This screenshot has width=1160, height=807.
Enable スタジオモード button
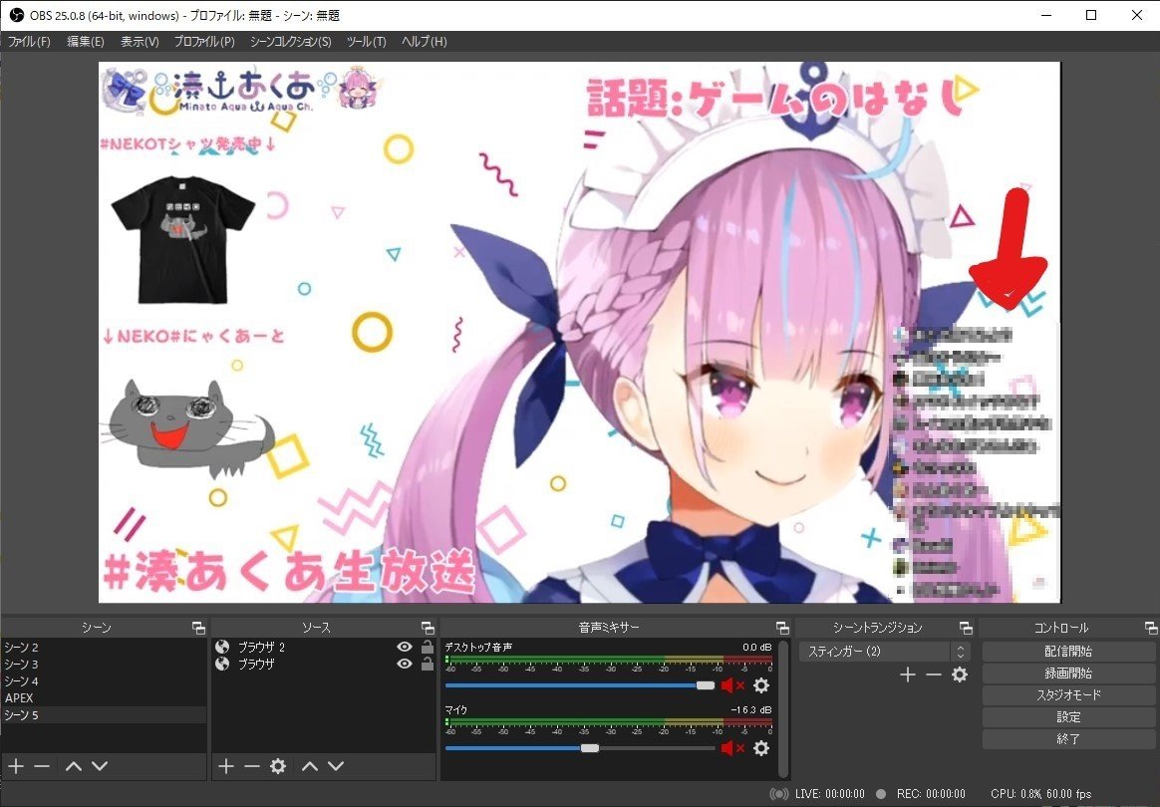pos(1068,695)
